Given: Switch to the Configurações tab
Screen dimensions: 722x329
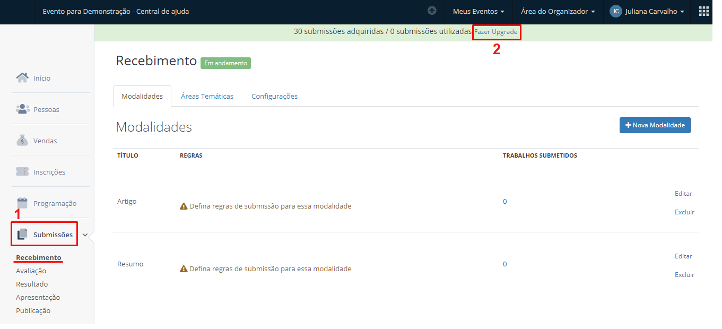Looking at the screenshot, I should click(274, 96).
